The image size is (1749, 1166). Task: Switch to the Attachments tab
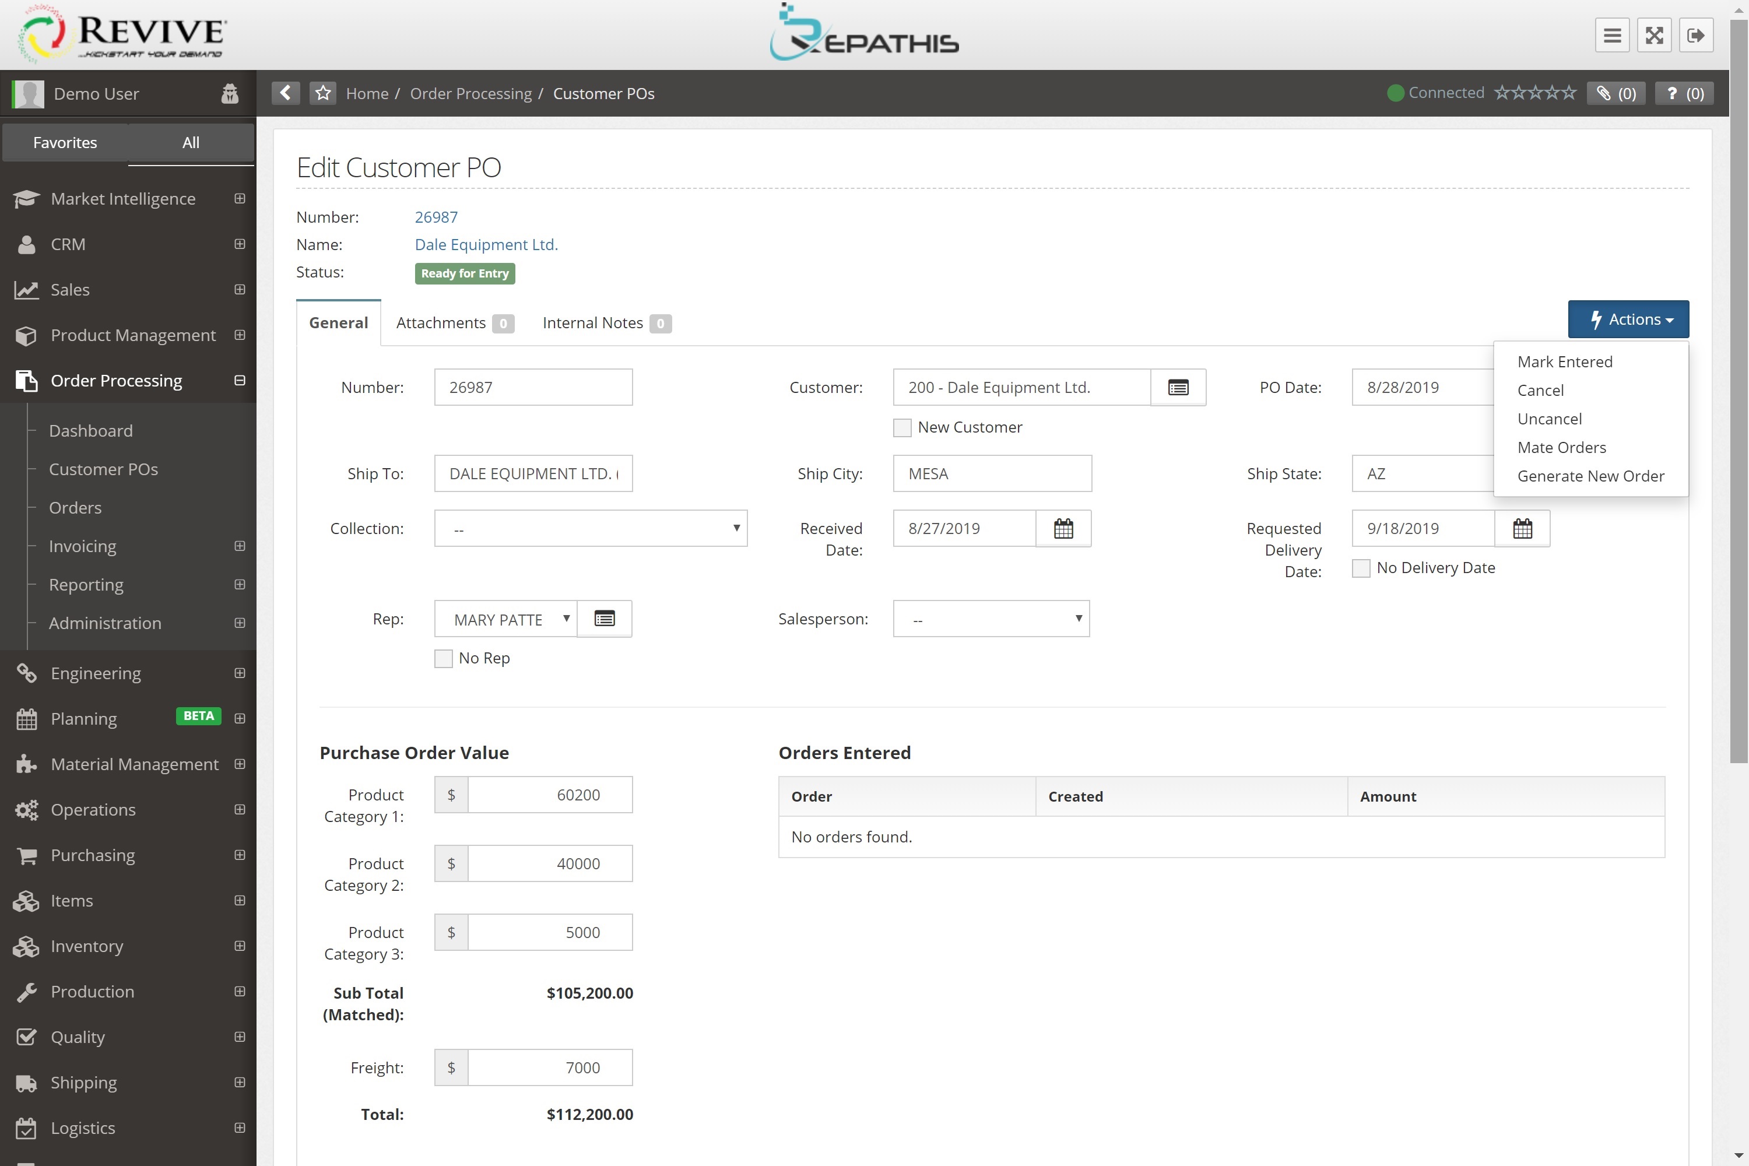coord(454,323)
